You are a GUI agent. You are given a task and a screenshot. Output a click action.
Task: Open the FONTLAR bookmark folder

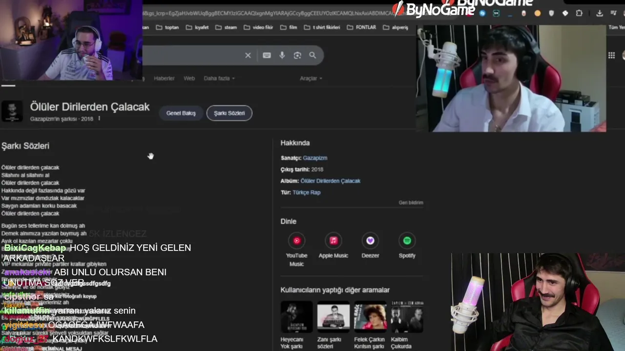click(361, 27)
